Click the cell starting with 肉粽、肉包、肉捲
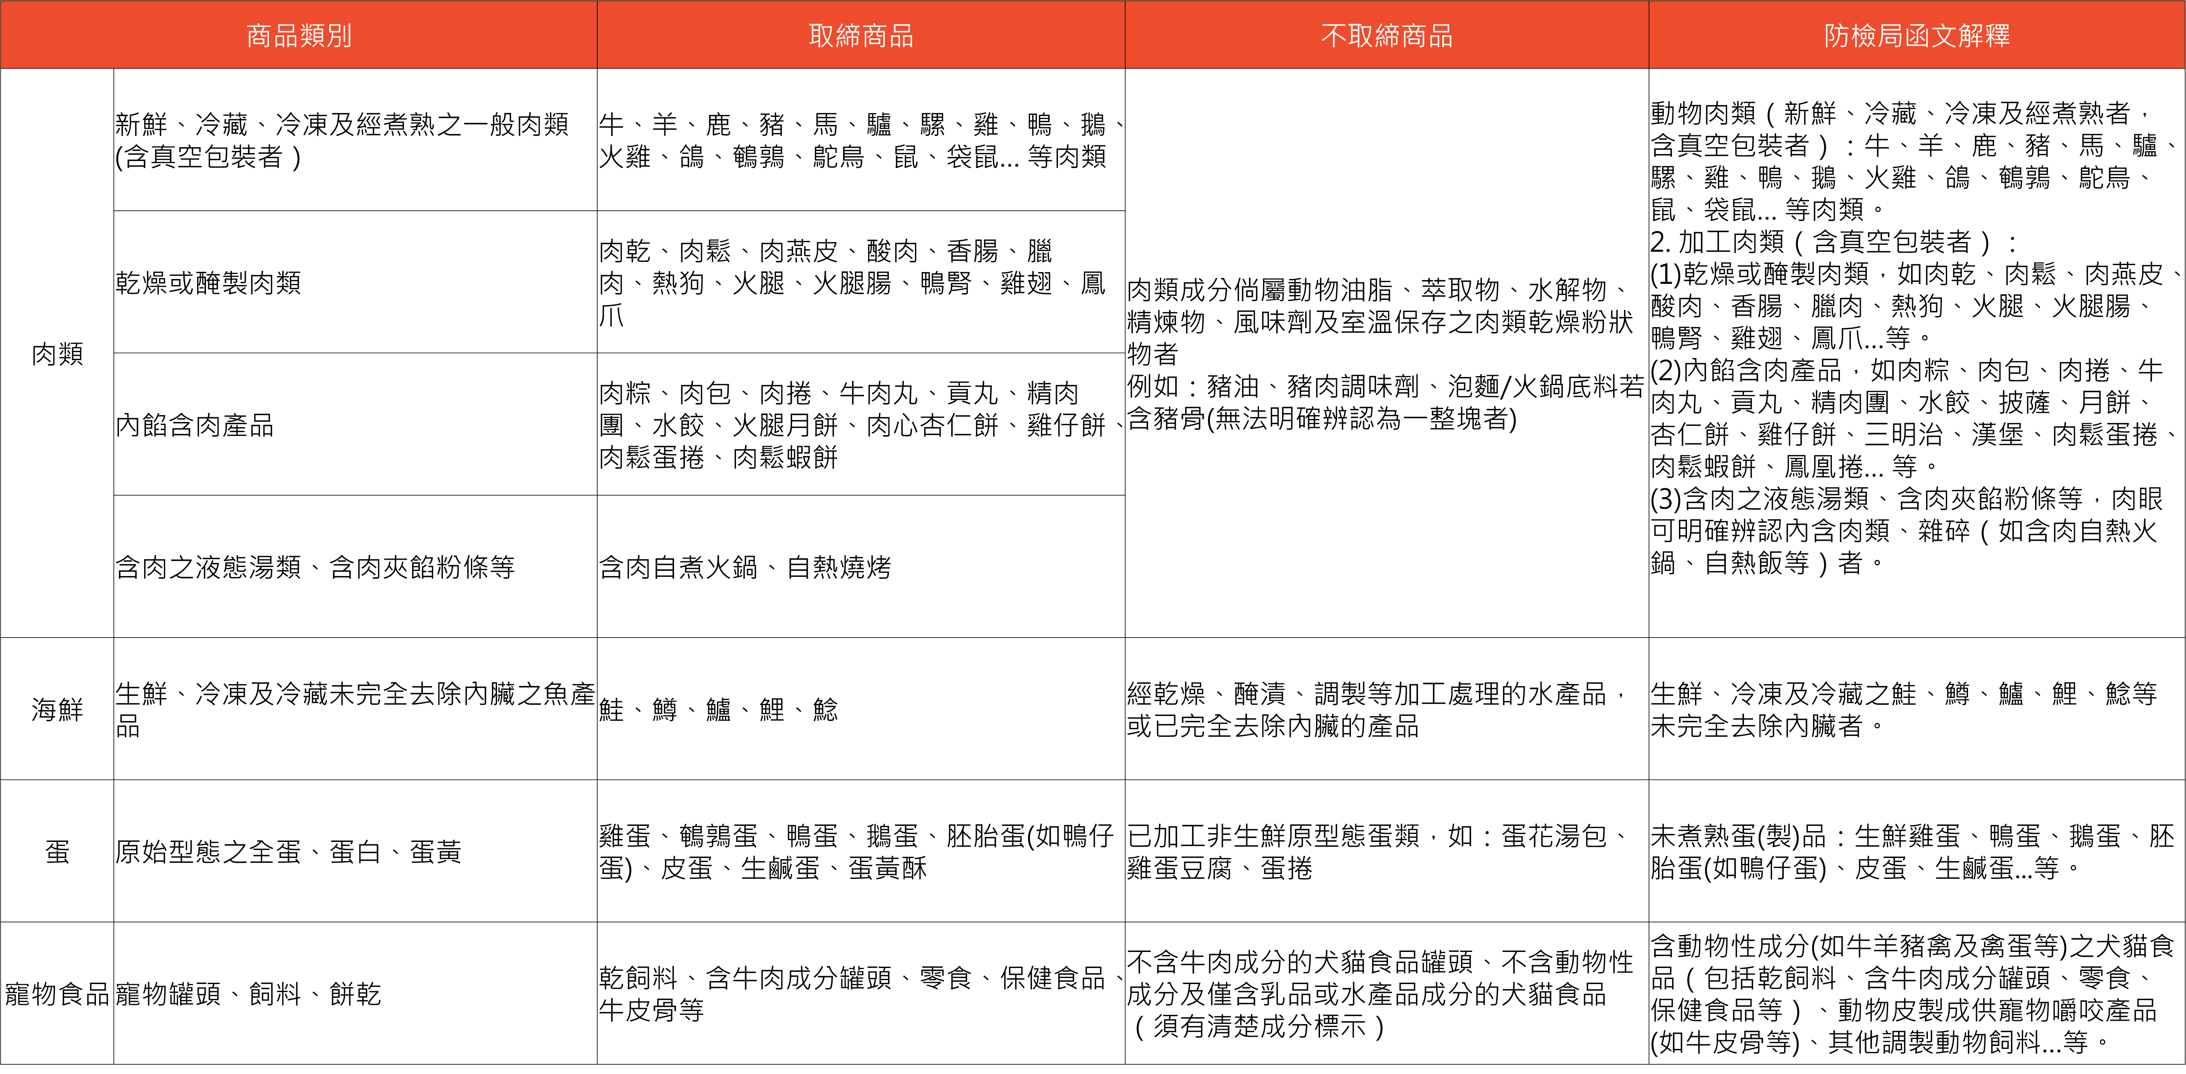The width and height of the screenshot is (2186, 1074). pyautogui.click(x=861, y=424)
